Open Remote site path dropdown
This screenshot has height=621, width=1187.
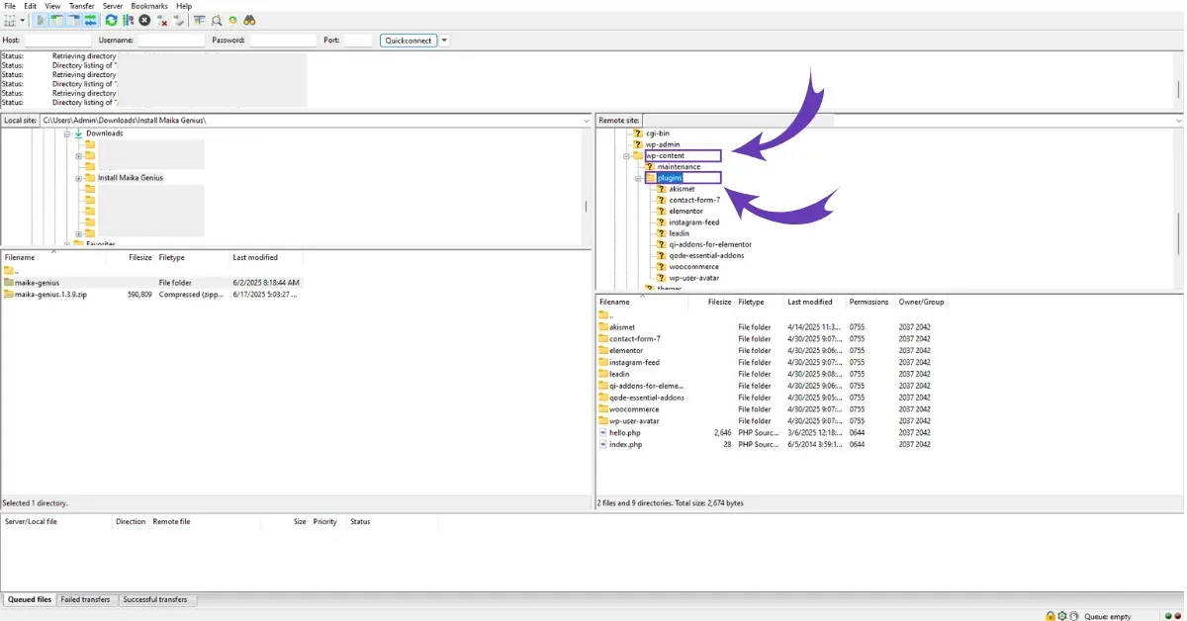point(1178,121)
